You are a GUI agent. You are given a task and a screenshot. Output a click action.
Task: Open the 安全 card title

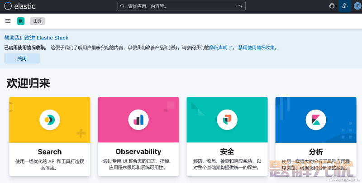[x=227, y=152]
